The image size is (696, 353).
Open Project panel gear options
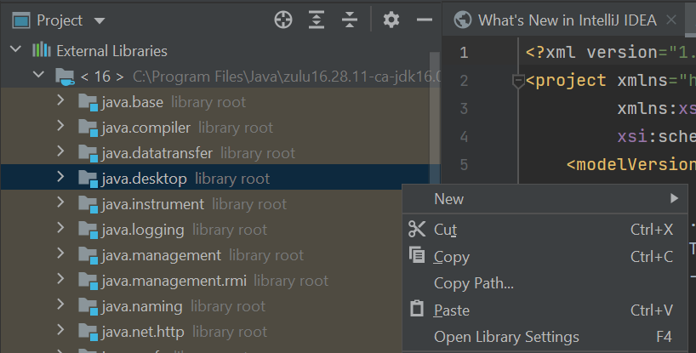[391, 20]
